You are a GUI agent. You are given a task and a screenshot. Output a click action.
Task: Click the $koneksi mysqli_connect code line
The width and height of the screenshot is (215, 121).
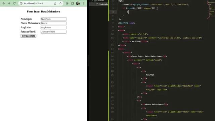coord(156,4)
